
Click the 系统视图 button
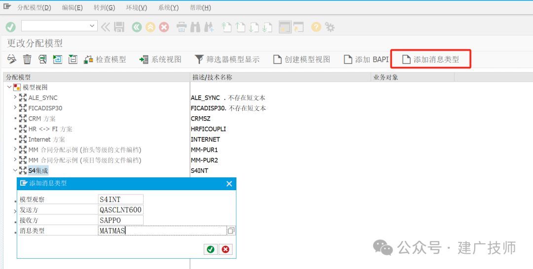click(160, 59)
